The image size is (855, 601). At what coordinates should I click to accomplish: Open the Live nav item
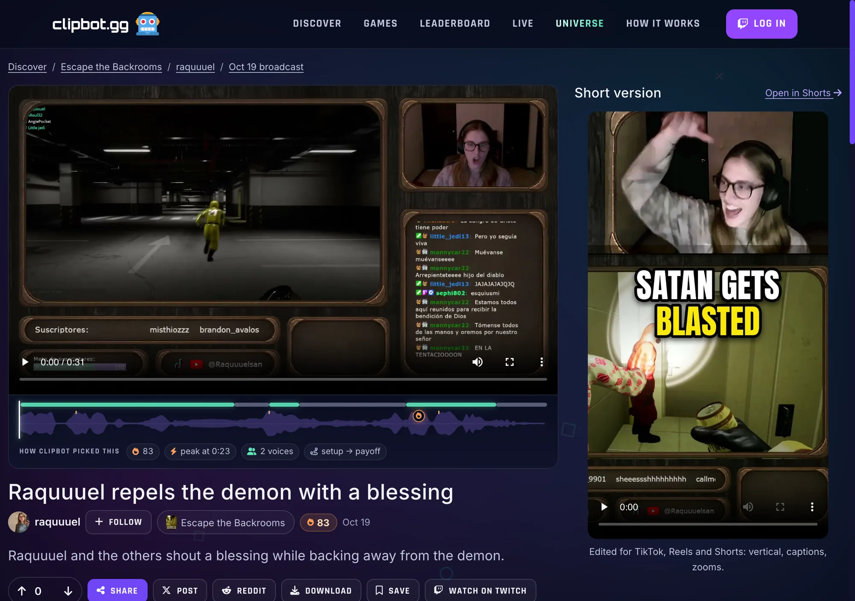[x=523, y=24]
